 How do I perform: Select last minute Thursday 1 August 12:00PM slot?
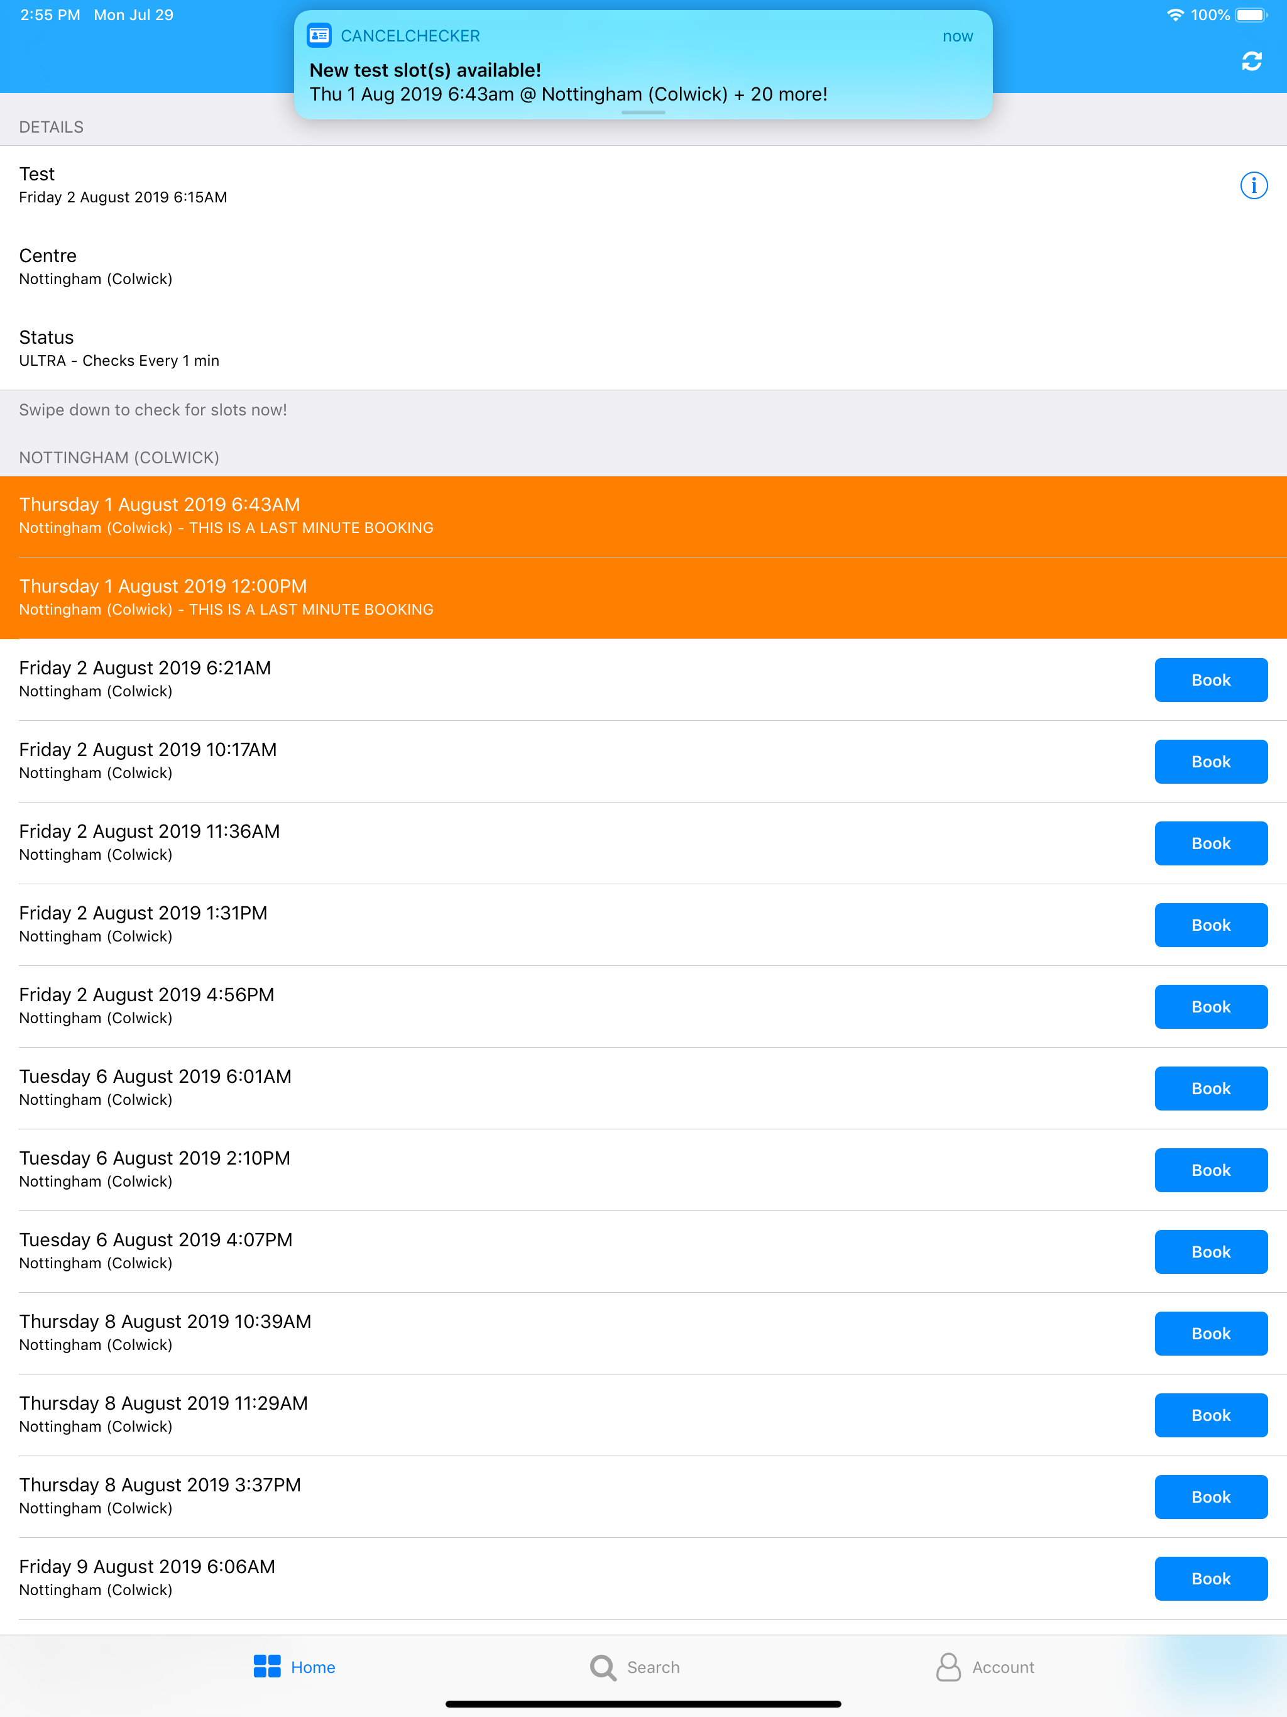pos(643,598)
